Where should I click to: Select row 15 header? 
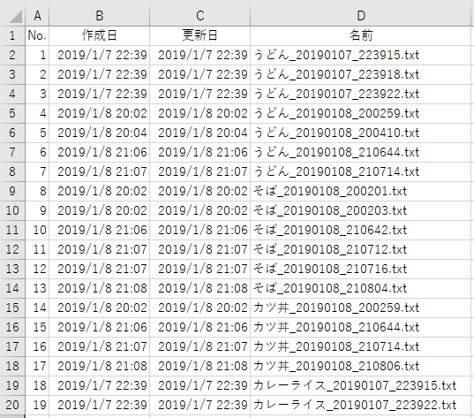(12, 308)
